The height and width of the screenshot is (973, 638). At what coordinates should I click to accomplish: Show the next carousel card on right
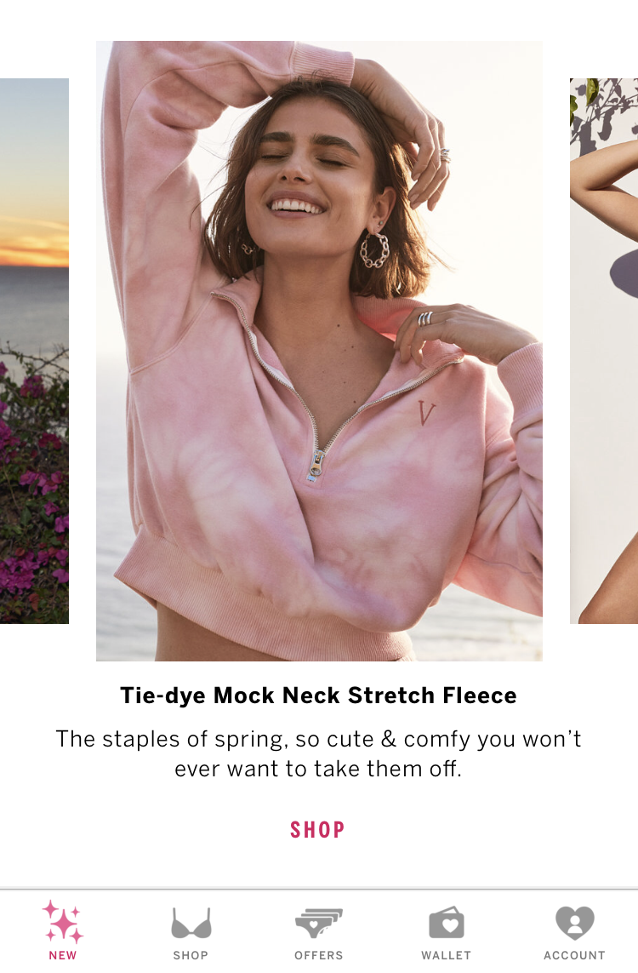[x=604, y=351]
